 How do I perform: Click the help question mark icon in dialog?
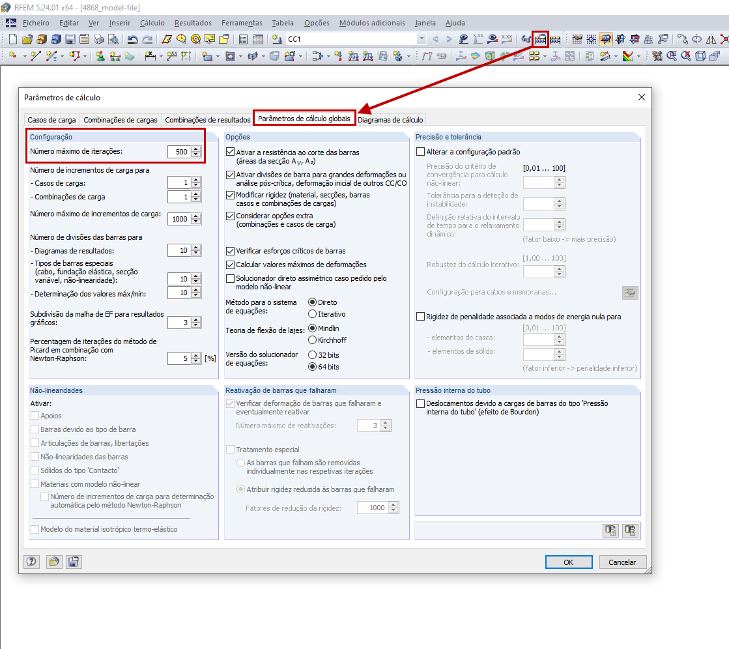[32, 562]
